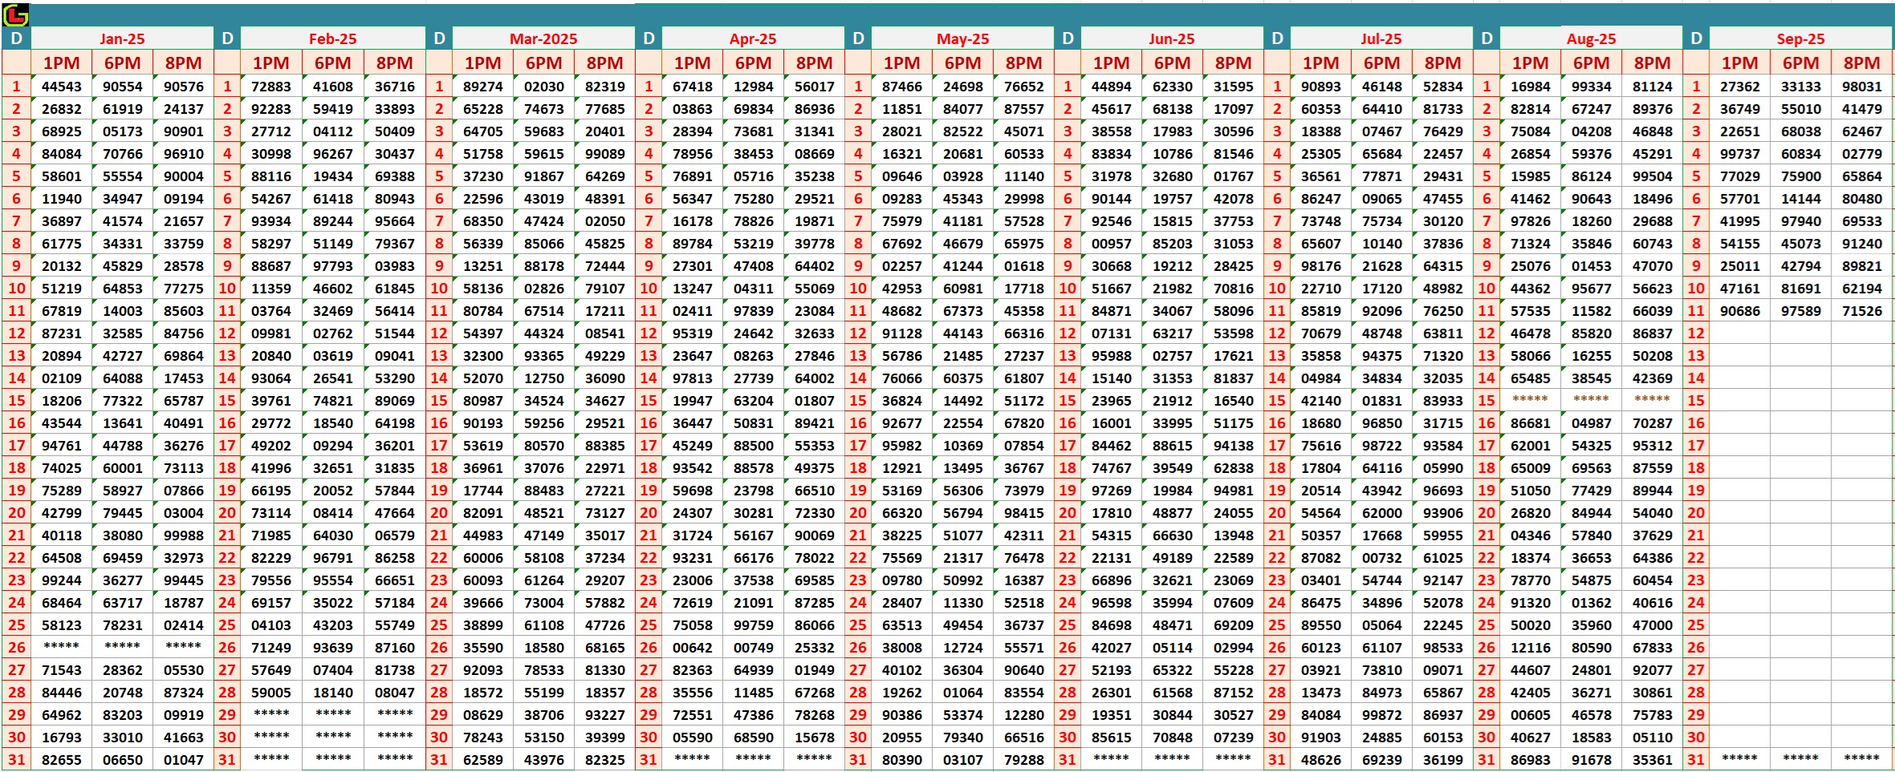
Task: Click cell 05590 in Apr-25 day 30
Action: [x=692, y=738]
